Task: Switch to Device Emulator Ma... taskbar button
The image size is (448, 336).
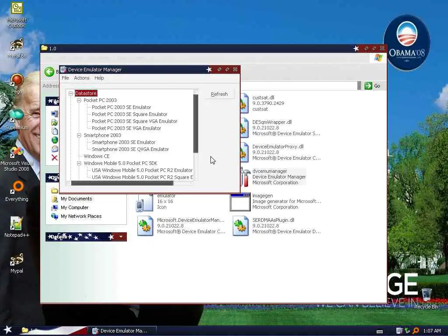Action: click(x=122, y=331)
